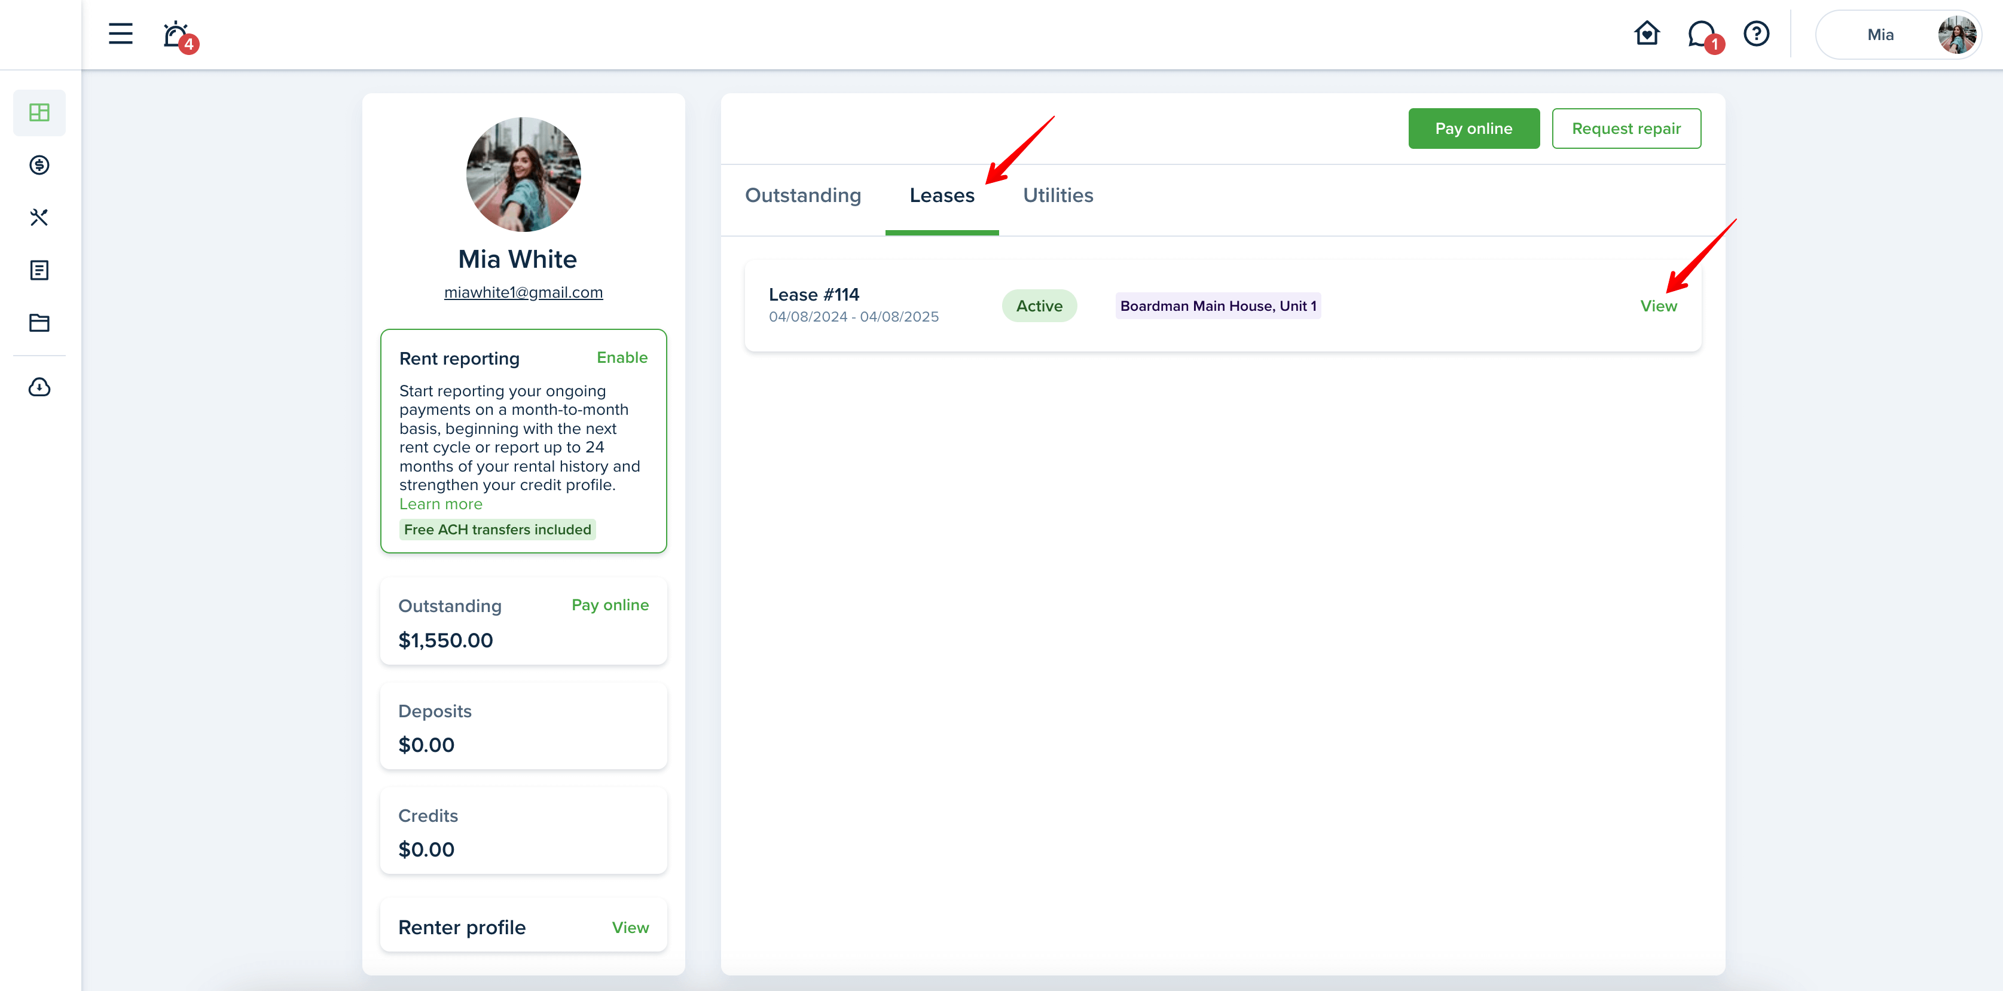Open the help question mark icon
The width and height of the screenshot is (2003, 991).
(1757, 33)
